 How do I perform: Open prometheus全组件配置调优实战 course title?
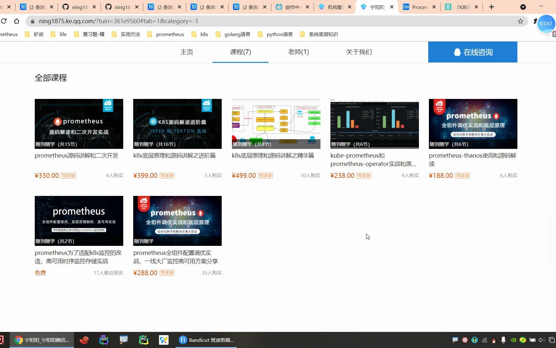176,257
